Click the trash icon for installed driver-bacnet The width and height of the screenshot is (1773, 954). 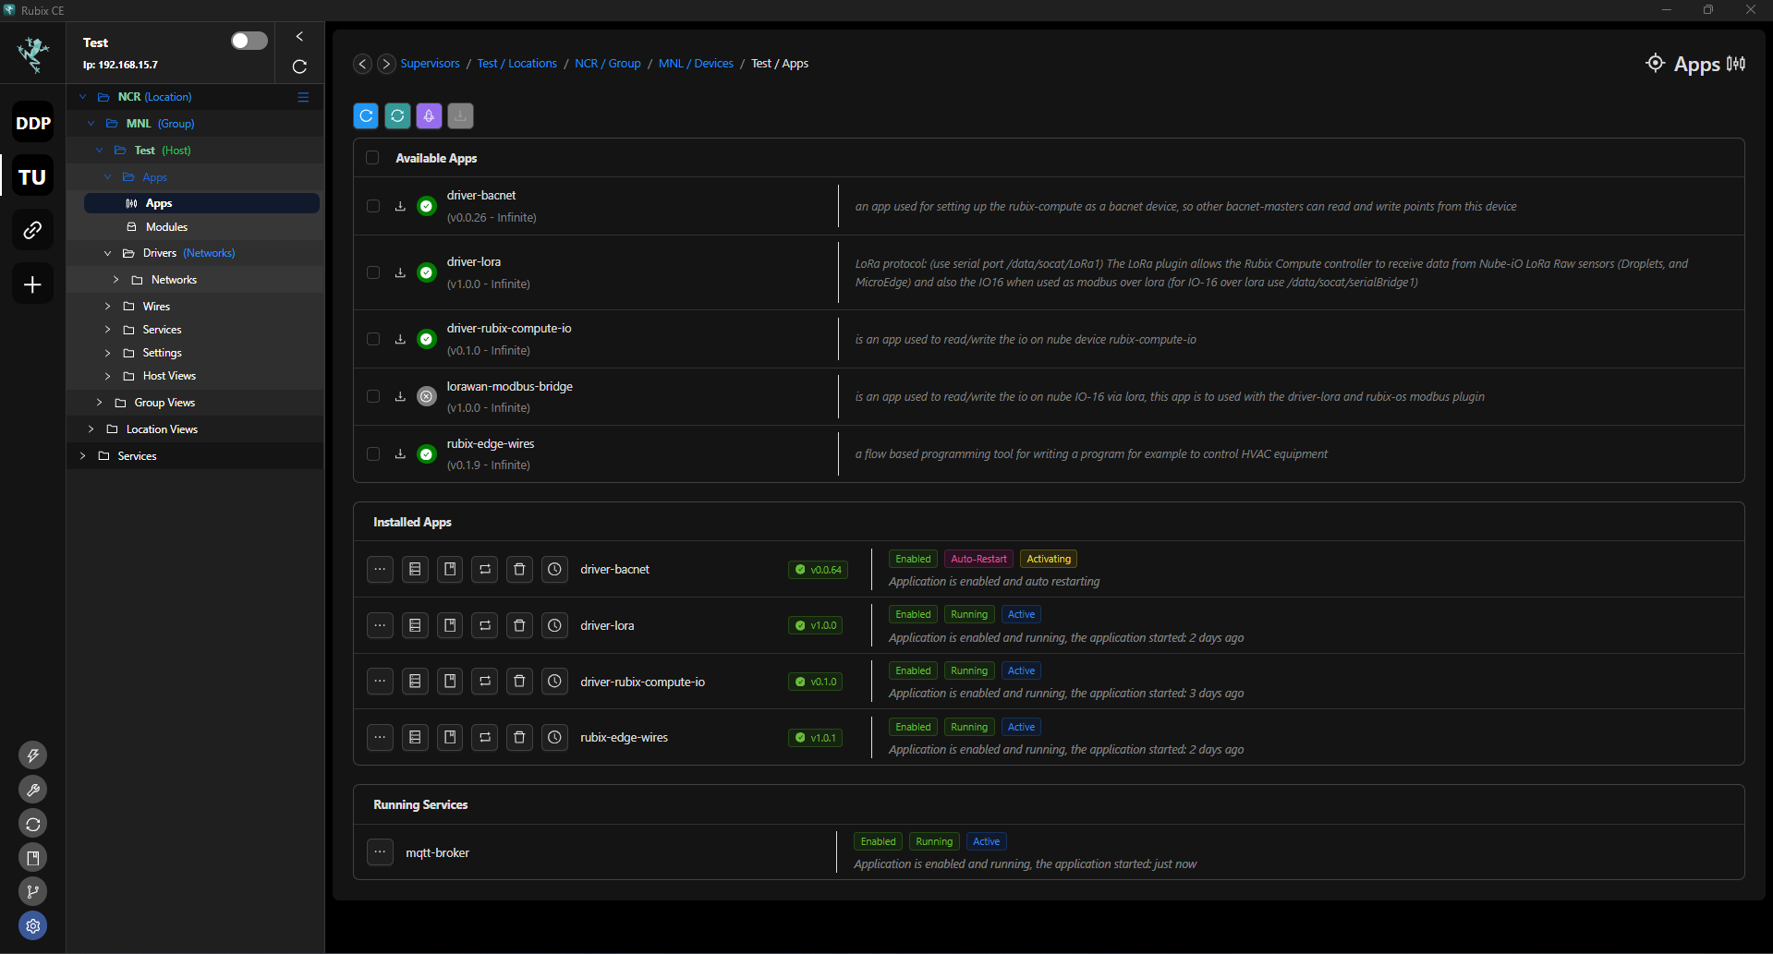(x=519, y=569)
